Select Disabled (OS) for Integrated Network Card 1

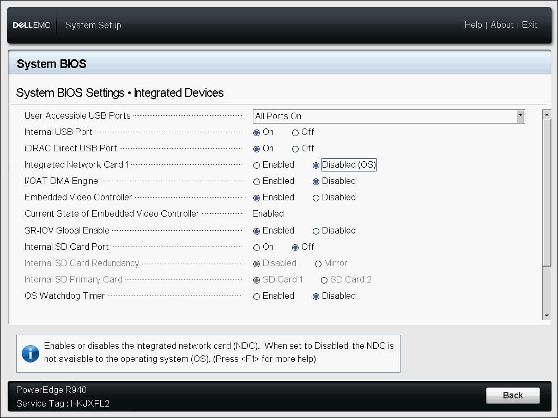pos(317,165)
